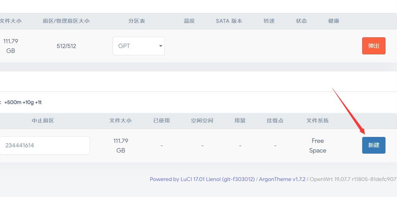Image resolution: width=397 pixels, height=197 pixels.
Task: Click the 中止扇区 column header
Action: pyautogui.click(x=43, y=121)
